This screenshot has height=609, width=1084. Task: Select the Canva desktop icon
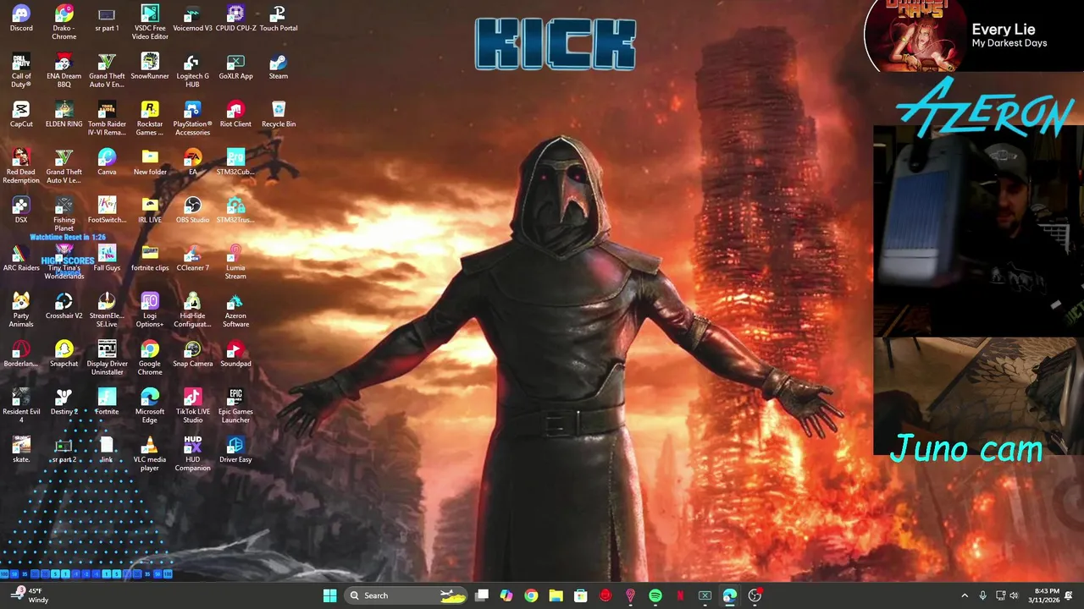pos(107,162)
